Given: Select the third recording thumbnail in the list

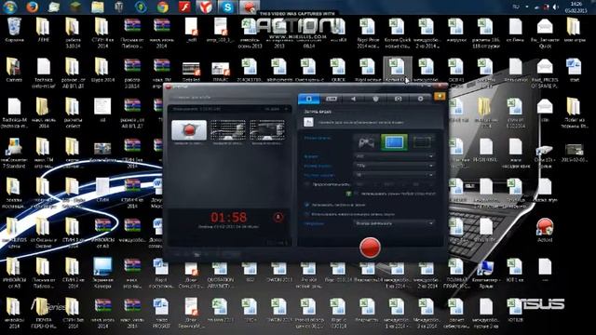Looking at the screenshot, I should click(x=267, y=130).
